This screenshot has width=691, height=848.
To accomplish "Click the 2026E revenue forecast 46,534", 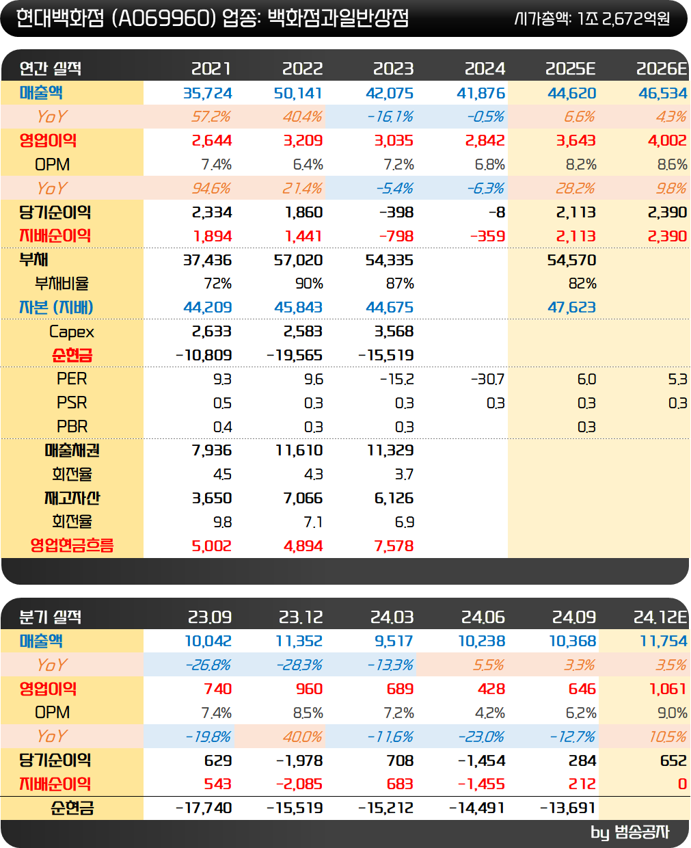I will (x=663, y=93).
